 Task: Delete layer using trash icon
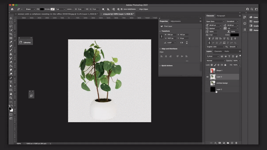click(x=236, y=143)
